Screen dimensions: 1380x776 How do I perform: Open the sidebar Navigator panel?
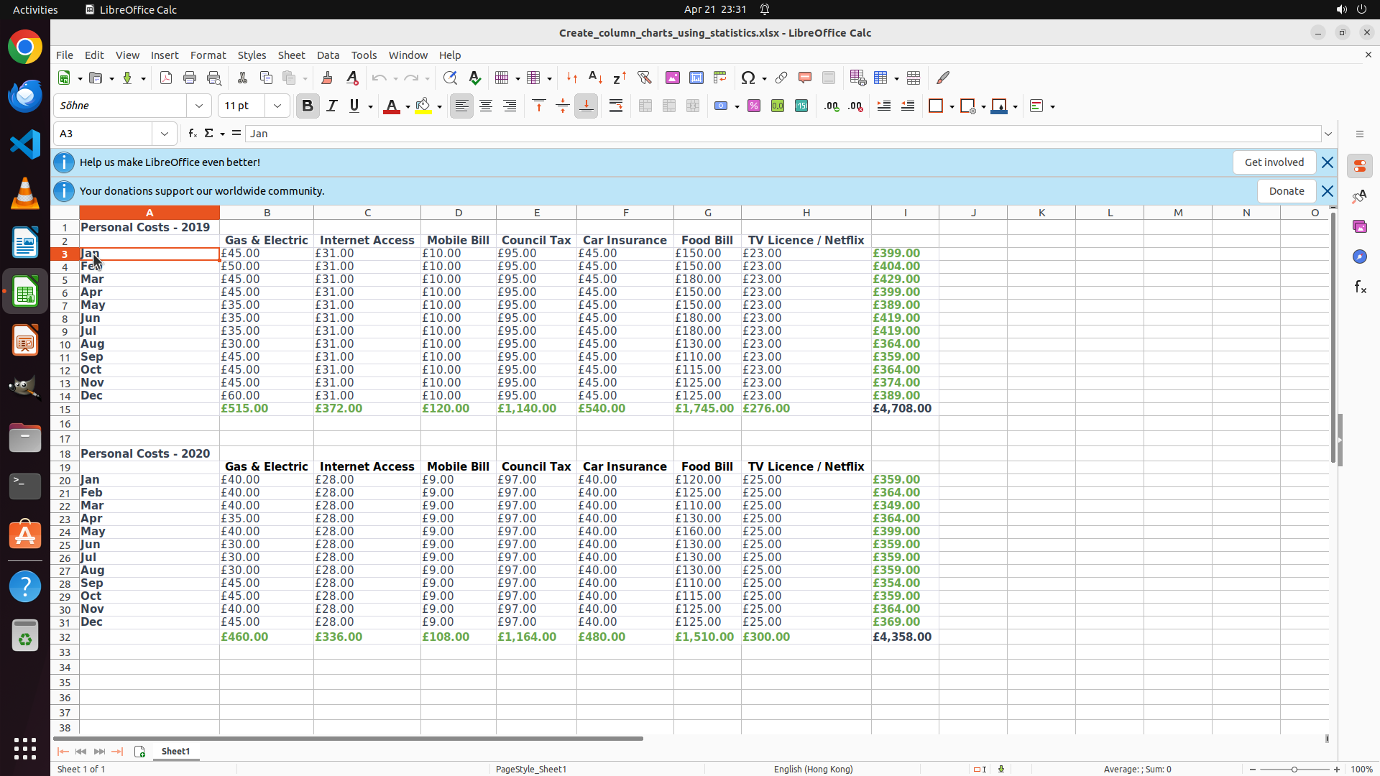pyautogui.click(x=1360, y=257)
